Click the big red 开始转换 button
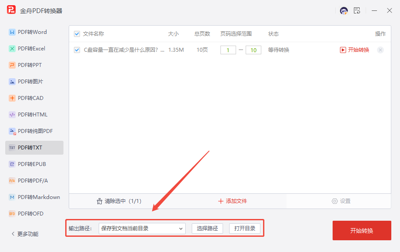The image size is (400, 252). (x=362, y=231)
